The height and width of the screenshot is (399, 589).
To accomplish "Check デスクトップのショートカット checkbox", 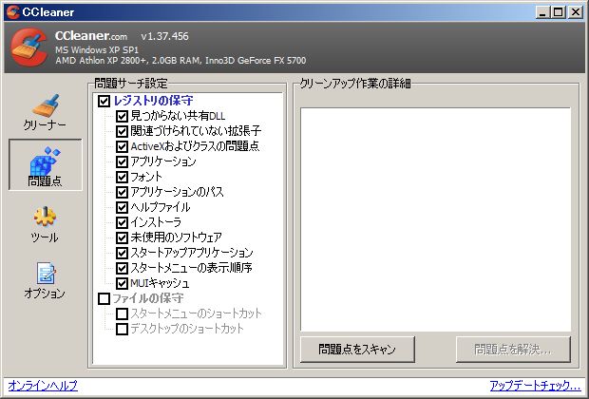I will coord(122,329).
